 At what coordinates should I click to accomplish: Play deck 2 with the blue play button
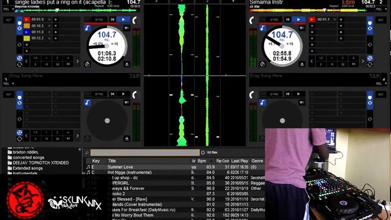pyautogui.click(x=299, y=20)
